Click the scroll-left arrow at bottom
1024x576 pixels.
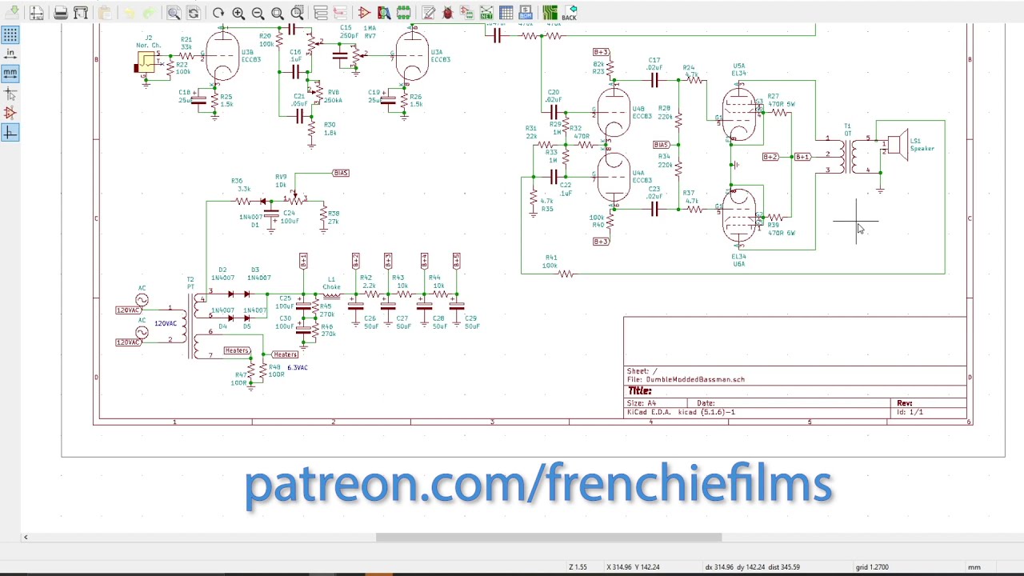26,538
